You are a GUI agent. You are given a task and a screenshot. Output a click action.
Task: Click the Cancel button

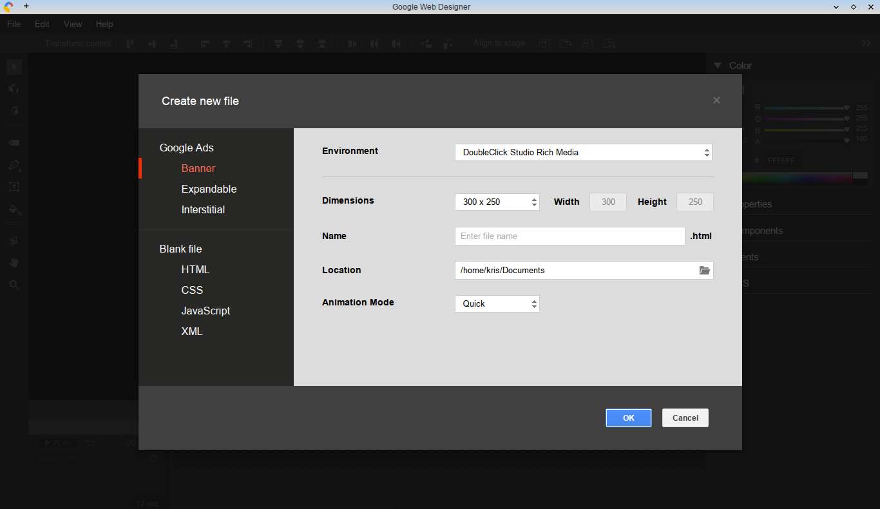click(x=685, y=418)
